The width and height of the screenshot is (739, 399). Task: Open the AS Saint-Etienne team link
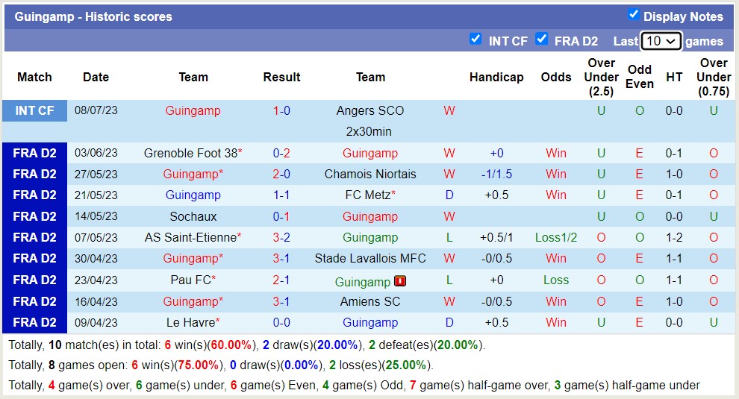pyautogui.click(x=190, y=237)
